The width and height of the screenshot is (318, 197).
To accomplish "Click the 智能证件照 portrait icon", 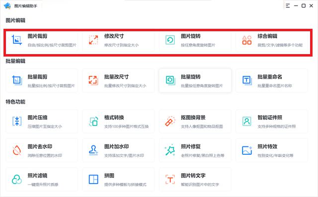I will [x=247, y=121].
